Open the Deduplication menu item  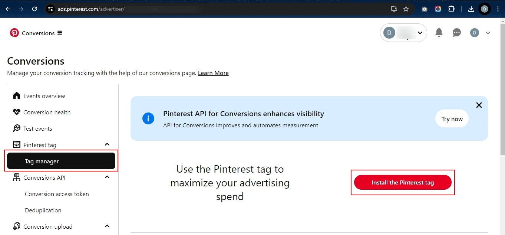[x=43, y=210]
